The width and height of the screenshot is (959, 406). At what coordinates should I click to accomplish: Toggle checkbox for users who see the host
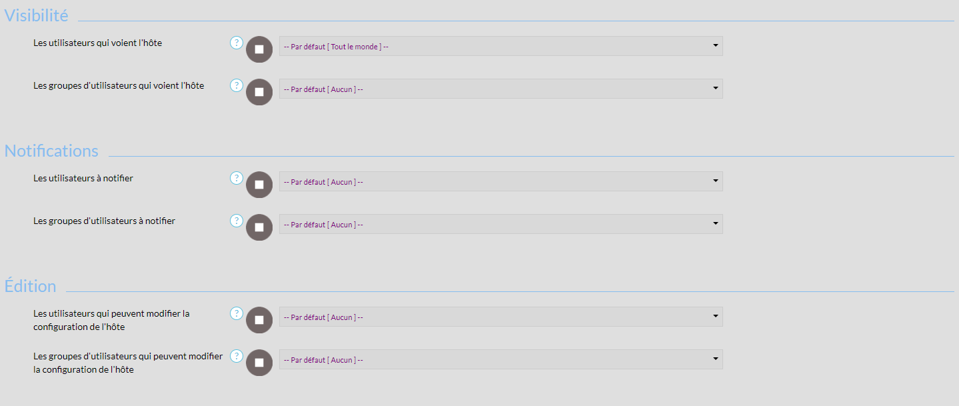pos(259,49)
